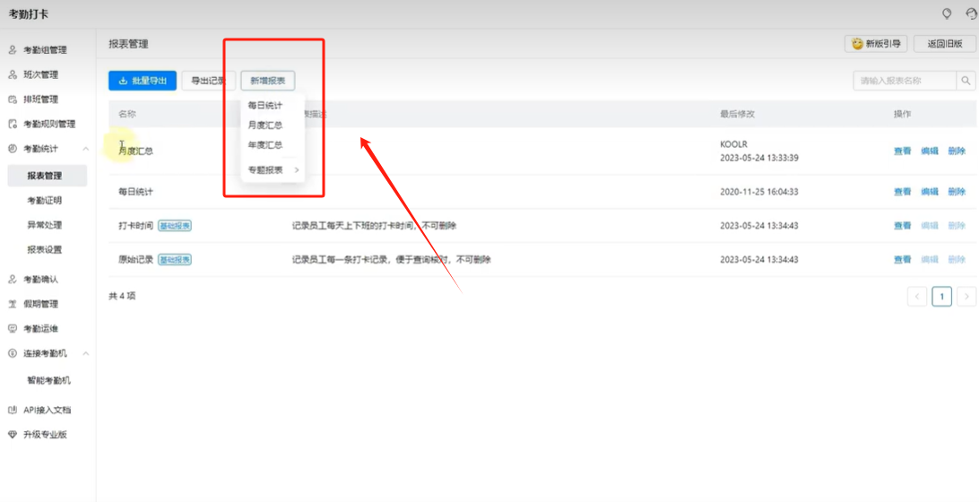979x502 pixels.
Task: Select 年度汇总 from the dropdown menu
Action: point(265,145)
